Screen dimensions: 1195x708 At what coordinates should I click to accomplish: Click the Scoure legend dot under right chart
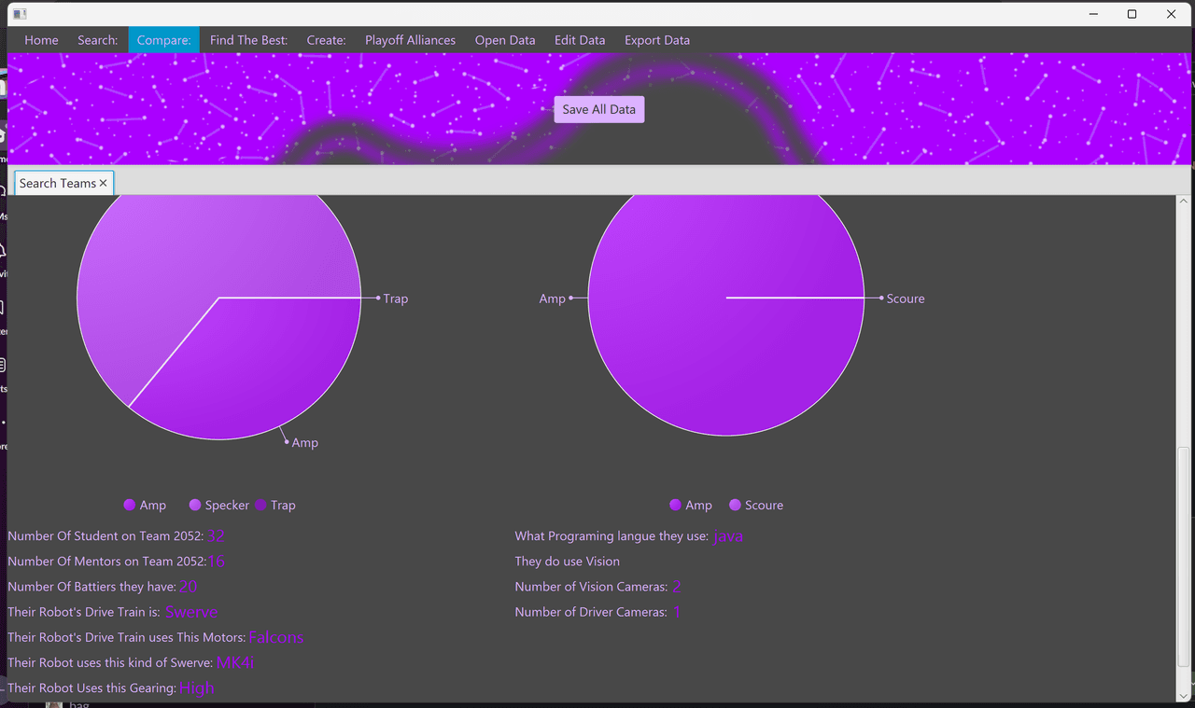tap(735, 506)
